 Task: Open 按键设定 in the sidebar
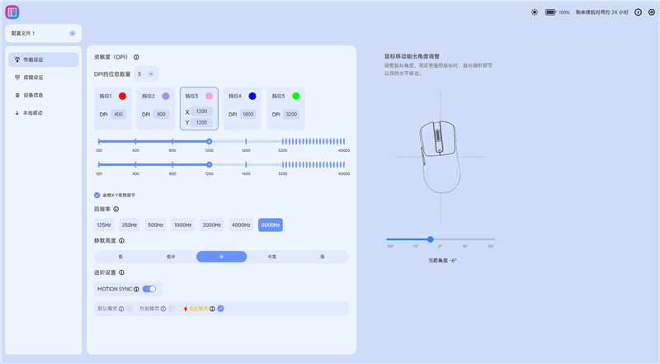(44, 78)
